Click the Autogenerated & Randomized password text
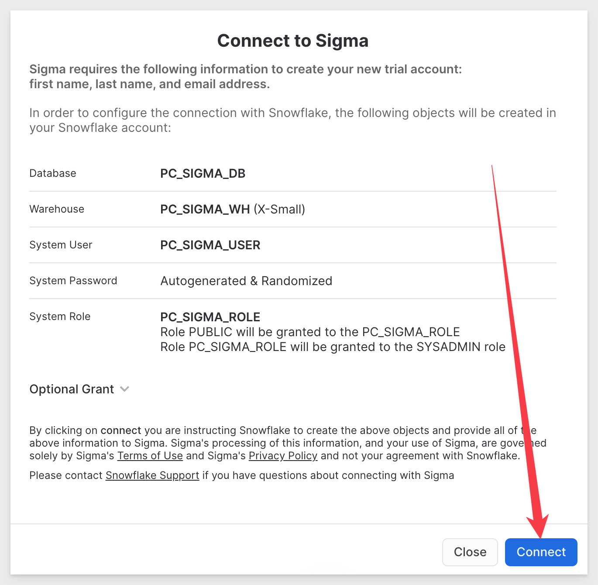The image size is (598, 585). [x=246, y=281]
